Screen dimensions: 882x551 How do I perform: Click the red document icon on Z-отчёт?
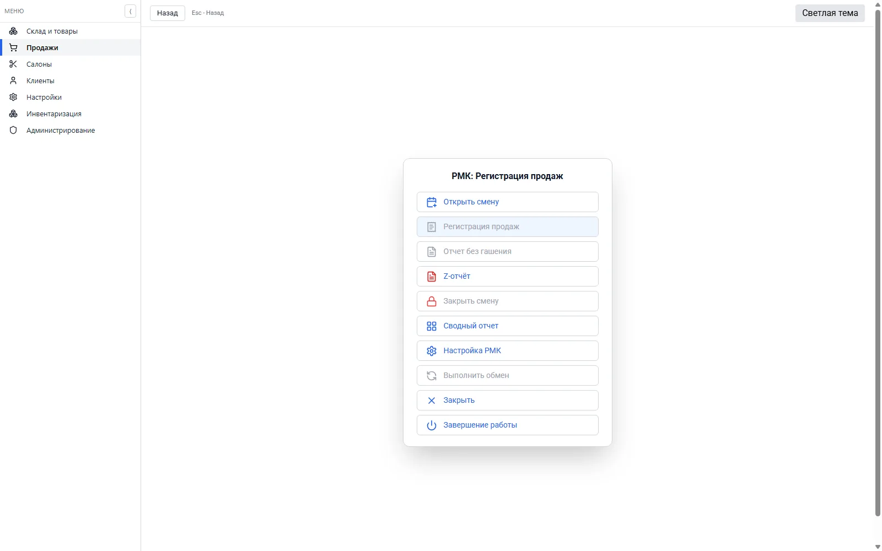point(432,277)
